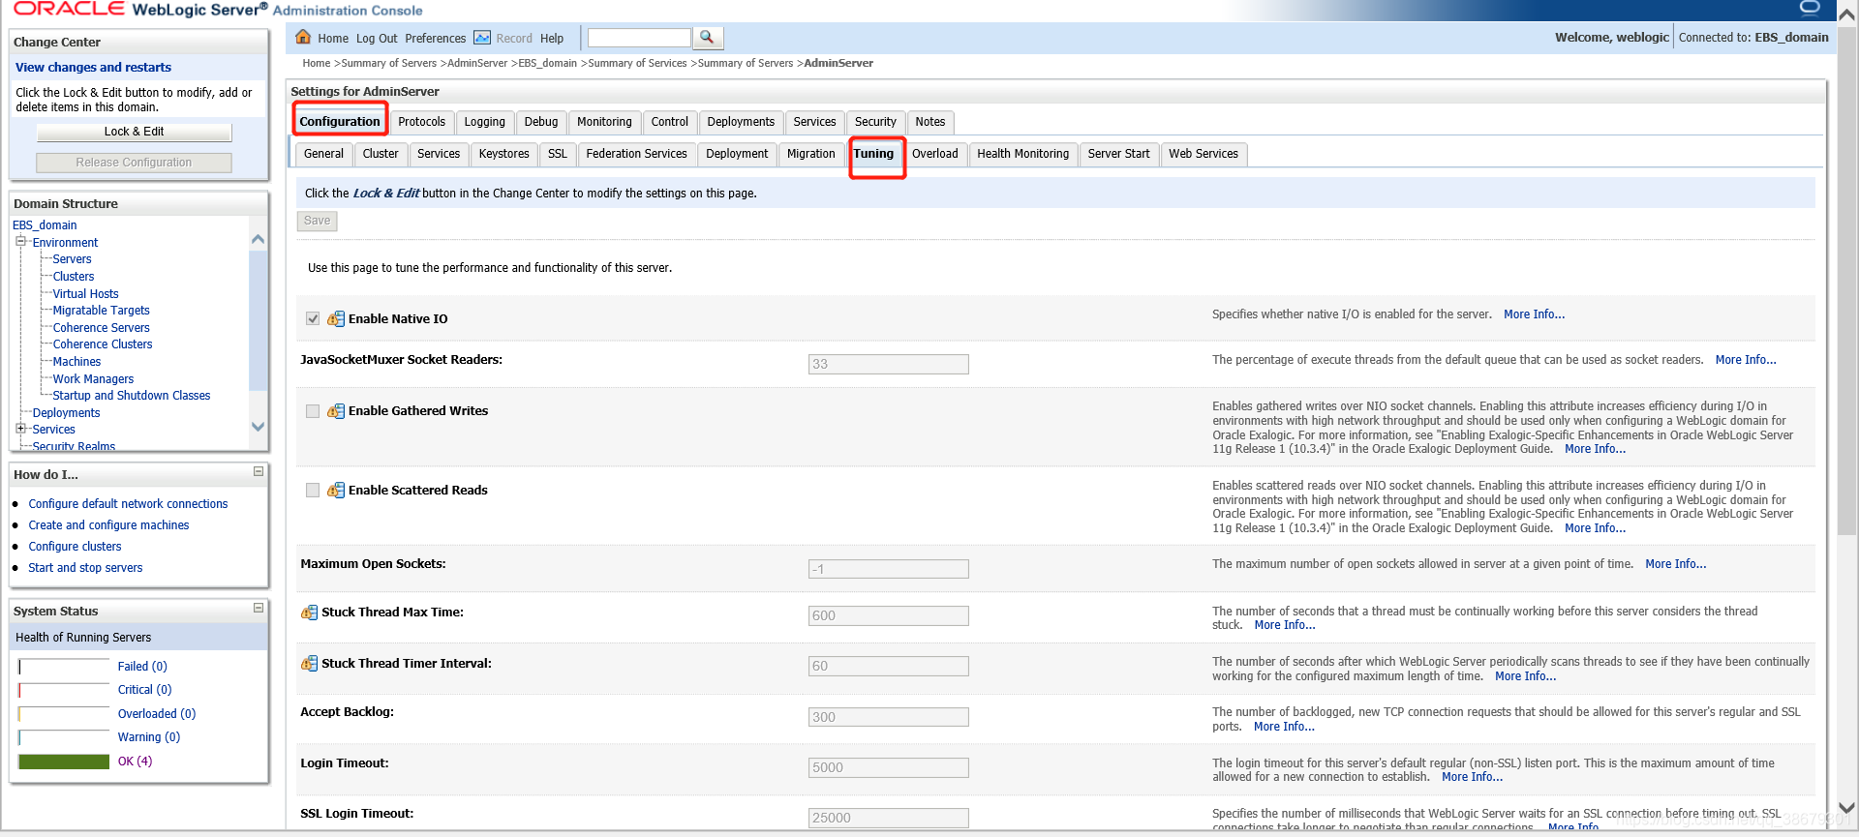Click icon beside Enable Gathered Writes

pyautogui.click(x=336, y=411)
